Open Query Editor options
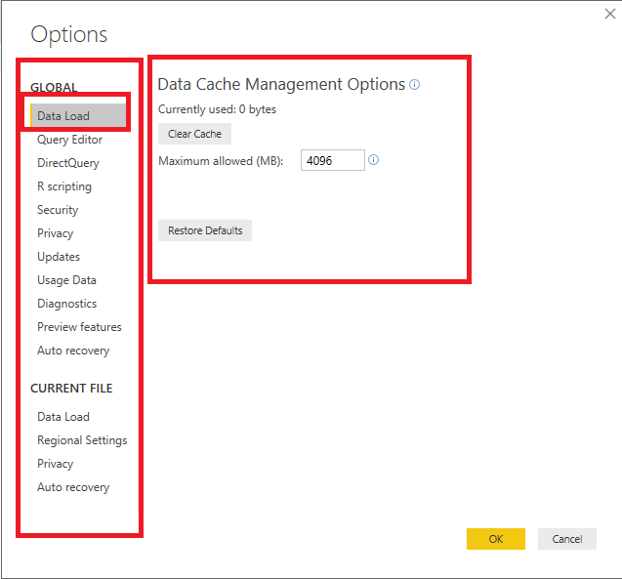The image size is (622, 579). pos(69,140)
